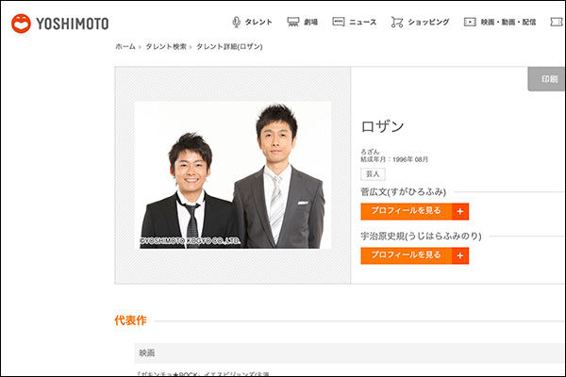Image resolution: width=566 pixels, height=377 pixels.
Task: Go to タレント検索 in the breadcrumb
Action: point(166,46)
